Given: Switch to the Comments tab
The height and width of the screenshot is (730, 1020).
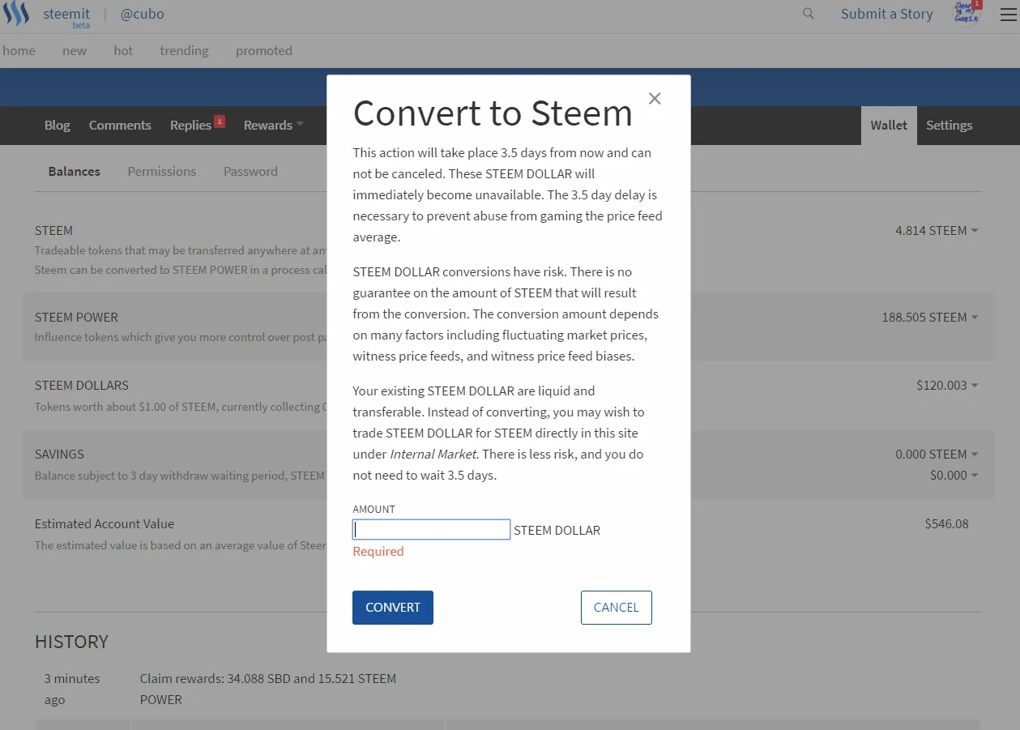Looking at the screenshot, I should click(120, 125).
